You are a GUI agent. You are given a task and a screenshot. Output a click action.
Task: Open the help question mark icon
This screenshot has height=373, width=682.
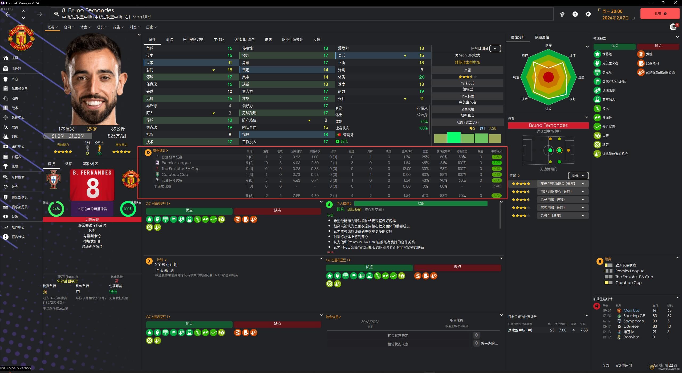(x=575, y=14)
